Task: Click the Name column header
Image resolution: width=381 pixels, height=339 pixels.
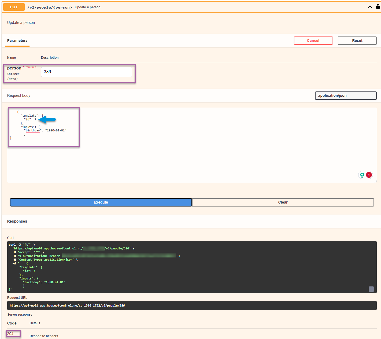Action: [12, 58]
